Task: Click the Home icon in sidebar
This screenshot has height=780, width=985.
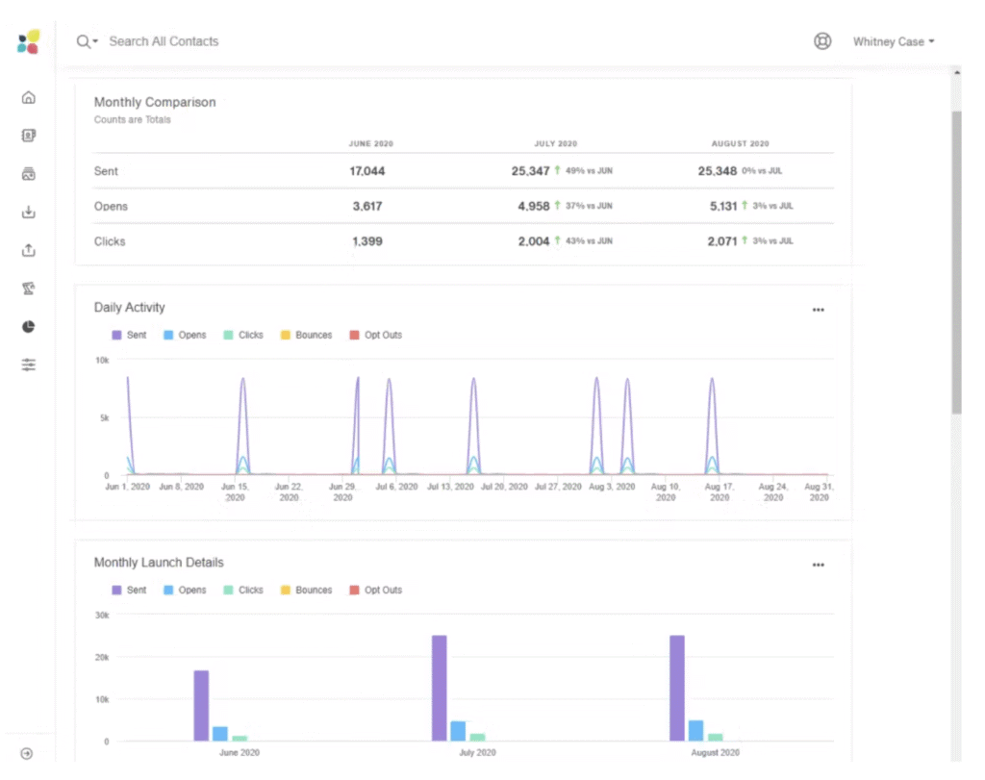Action: pos(29,97)
